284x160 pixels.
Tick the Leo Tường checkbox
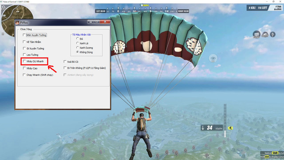pos(24,55)
